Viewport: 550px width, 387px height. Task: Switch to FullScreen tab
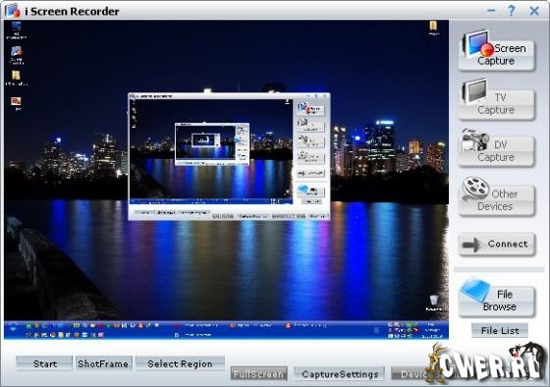[x=259, y=374]
